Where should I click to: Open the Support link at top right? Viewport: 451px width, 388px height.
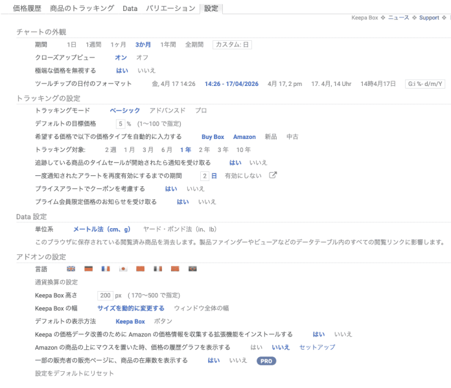click(x=429, y=18)
